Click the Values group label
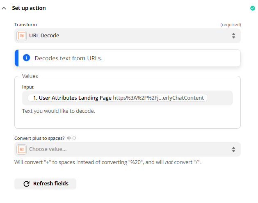 tap(30, 76)
